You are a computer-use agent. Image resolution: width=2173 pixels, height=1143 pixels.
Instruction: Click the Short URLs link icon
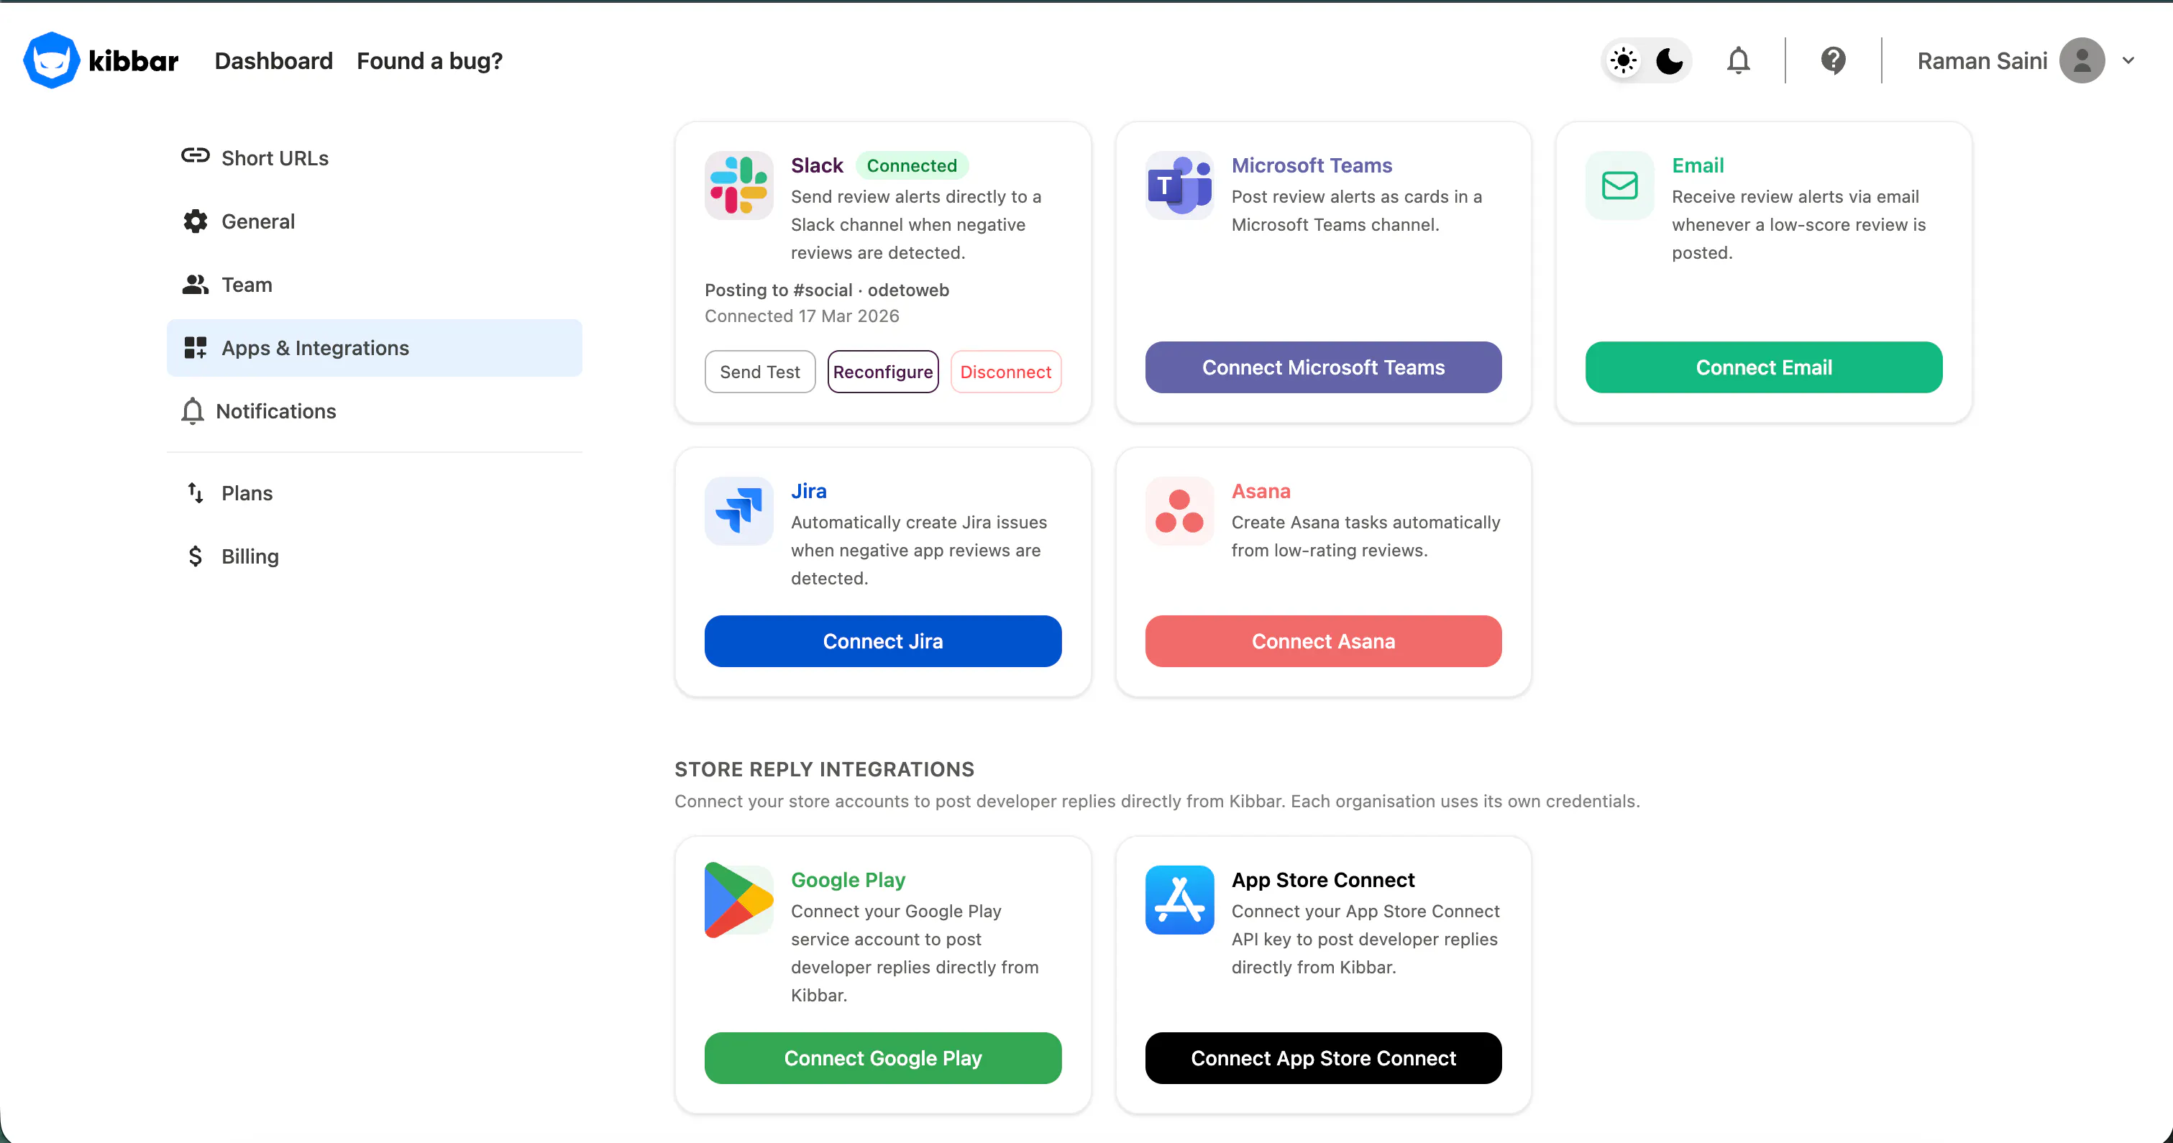point(195,156)
